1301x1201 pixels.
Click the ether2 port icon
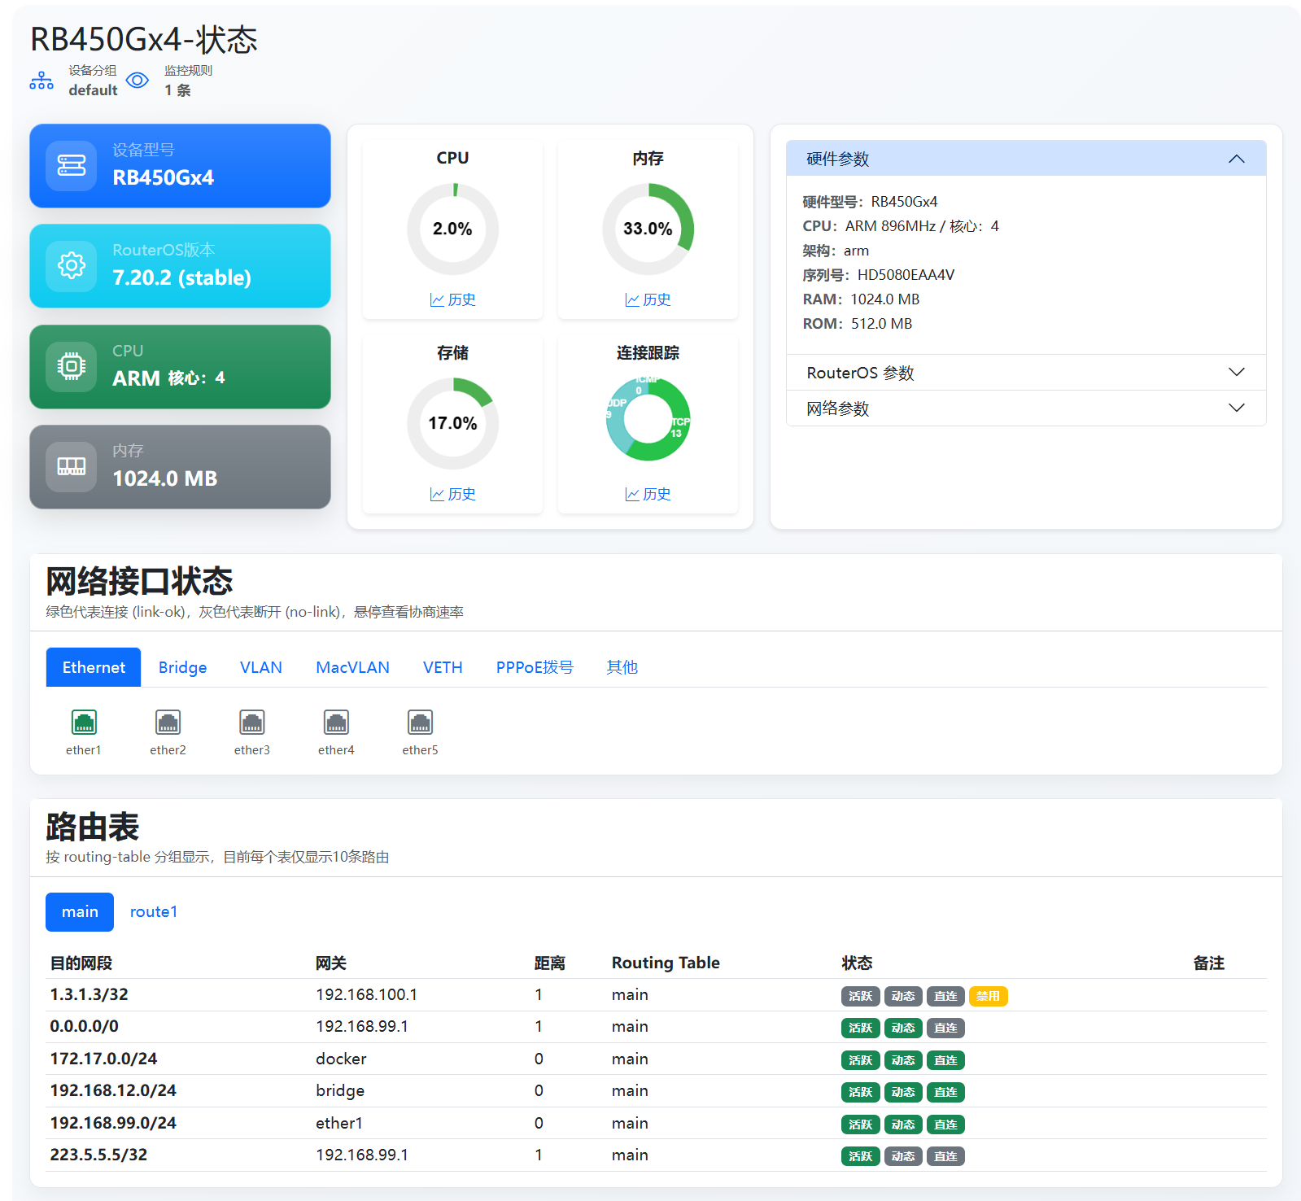point(168,722)
